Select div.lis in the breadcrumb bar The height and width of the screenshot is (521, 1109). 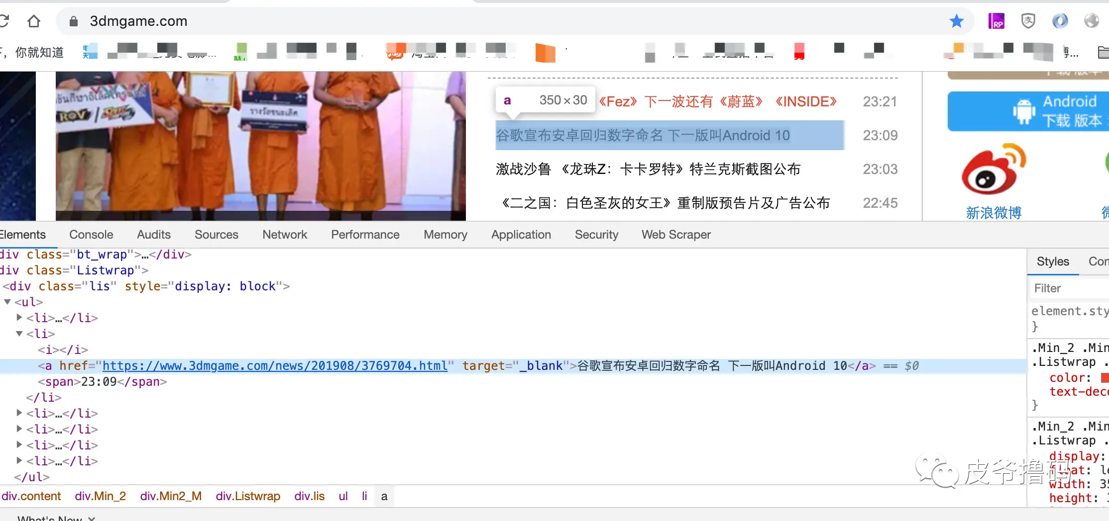[309, 496]
